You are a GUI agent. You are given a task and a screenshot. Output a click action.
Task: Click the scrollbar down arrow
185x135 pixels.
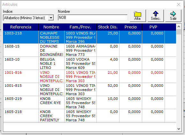(179, 129)
